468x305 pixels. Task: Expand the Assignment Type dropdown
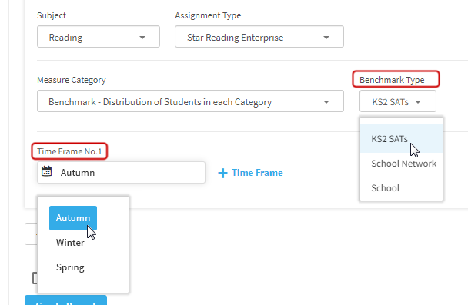coord(259,37)
